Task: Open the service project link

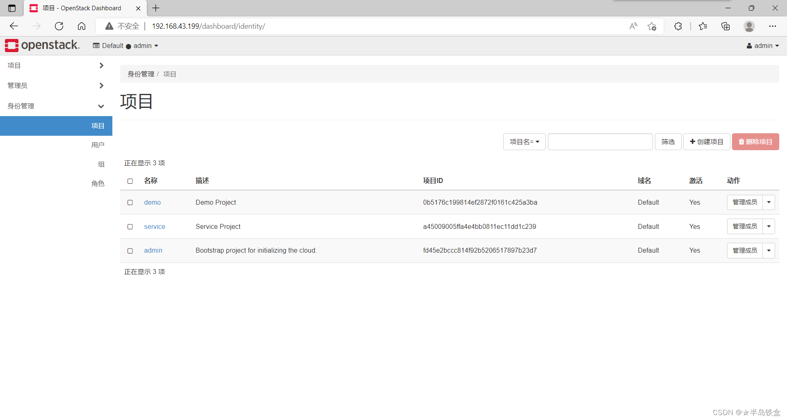Action: 155,227
